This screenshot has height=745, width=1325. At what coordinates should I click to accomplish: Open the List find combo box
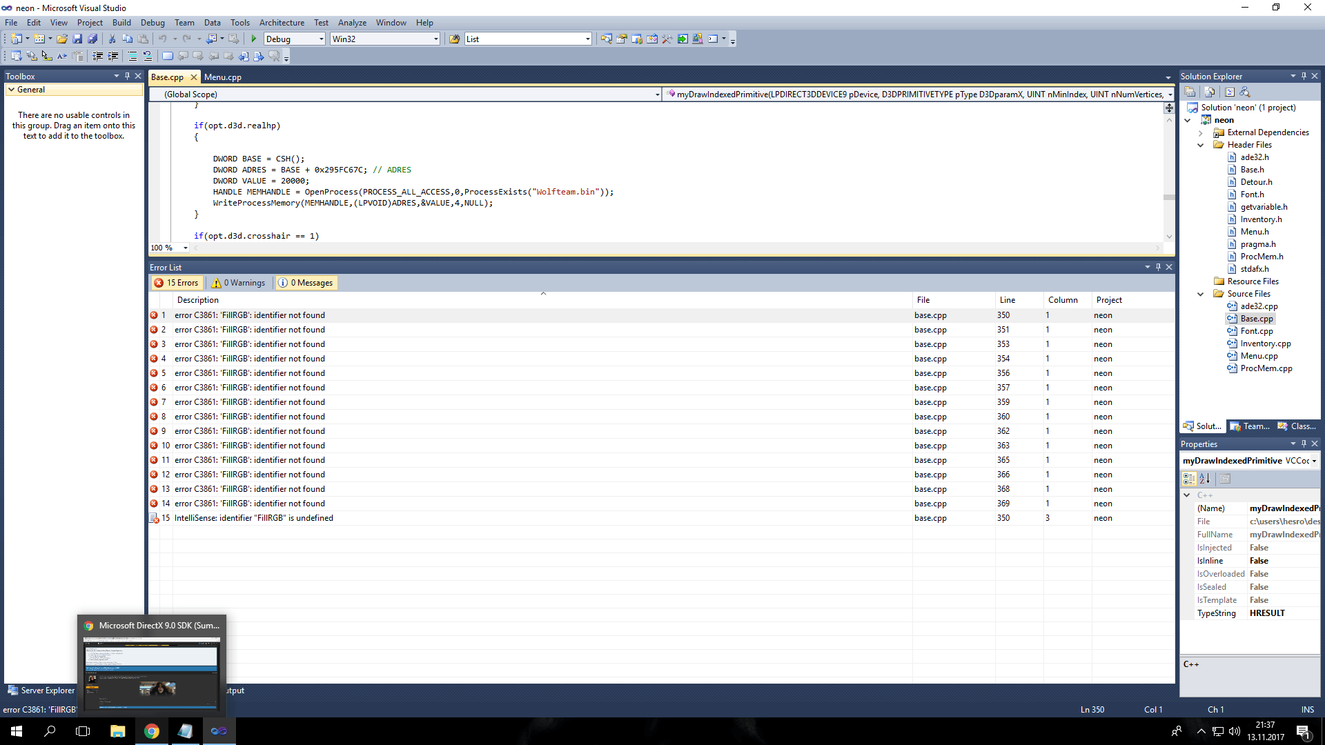(587, 39)
